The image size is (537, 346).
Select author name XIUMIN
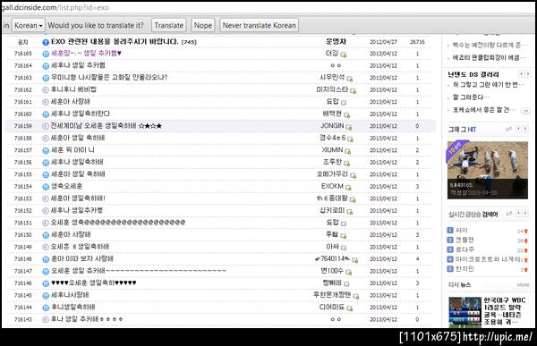332,150
